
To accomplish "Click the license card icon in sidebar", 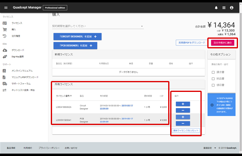I will click(4, 23).
